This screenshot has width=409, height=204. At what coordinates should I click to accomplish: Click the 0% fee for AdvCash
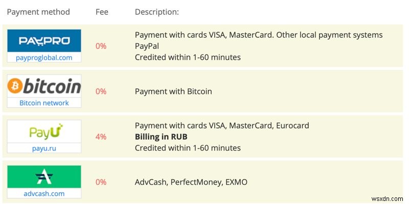point(101,182)
